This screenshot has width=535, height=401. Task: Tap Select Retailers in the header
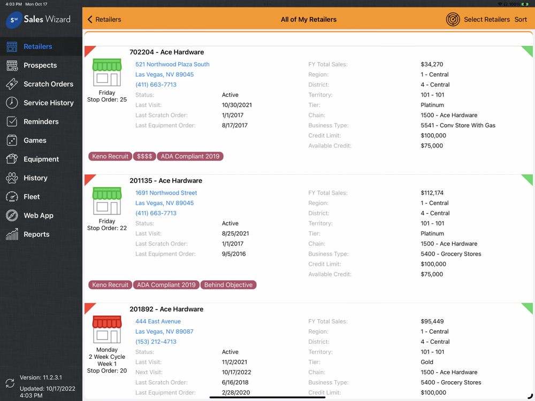[x=486, y=19]
